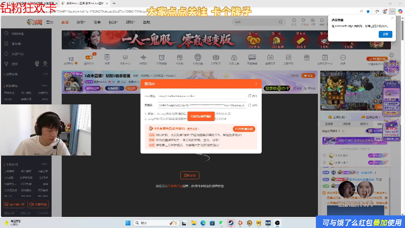
Task: Open the waveform icon in toolbar
Action: [143, 57]
